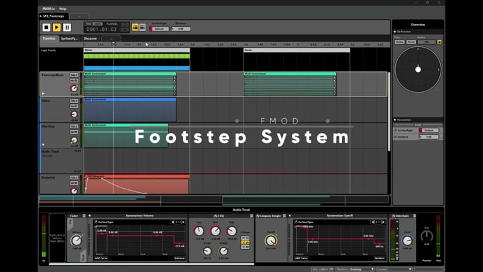
Task: Mute the Water track
Action: [74, 106]
